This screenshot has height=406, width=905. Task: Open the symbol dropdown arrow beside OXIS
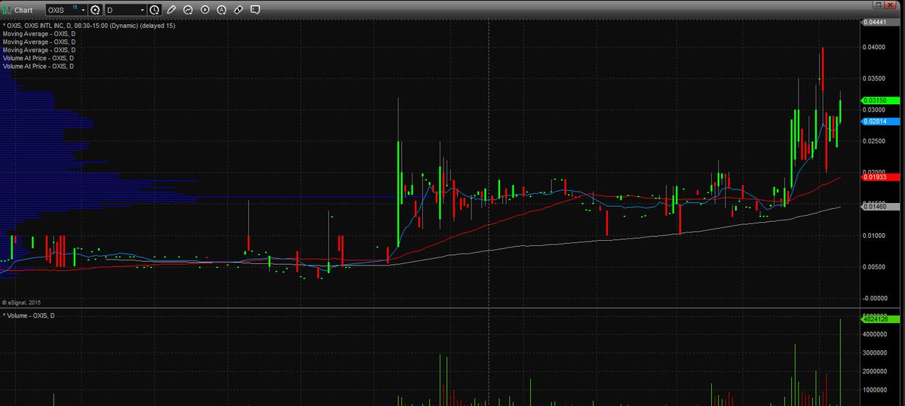(83, 11)
